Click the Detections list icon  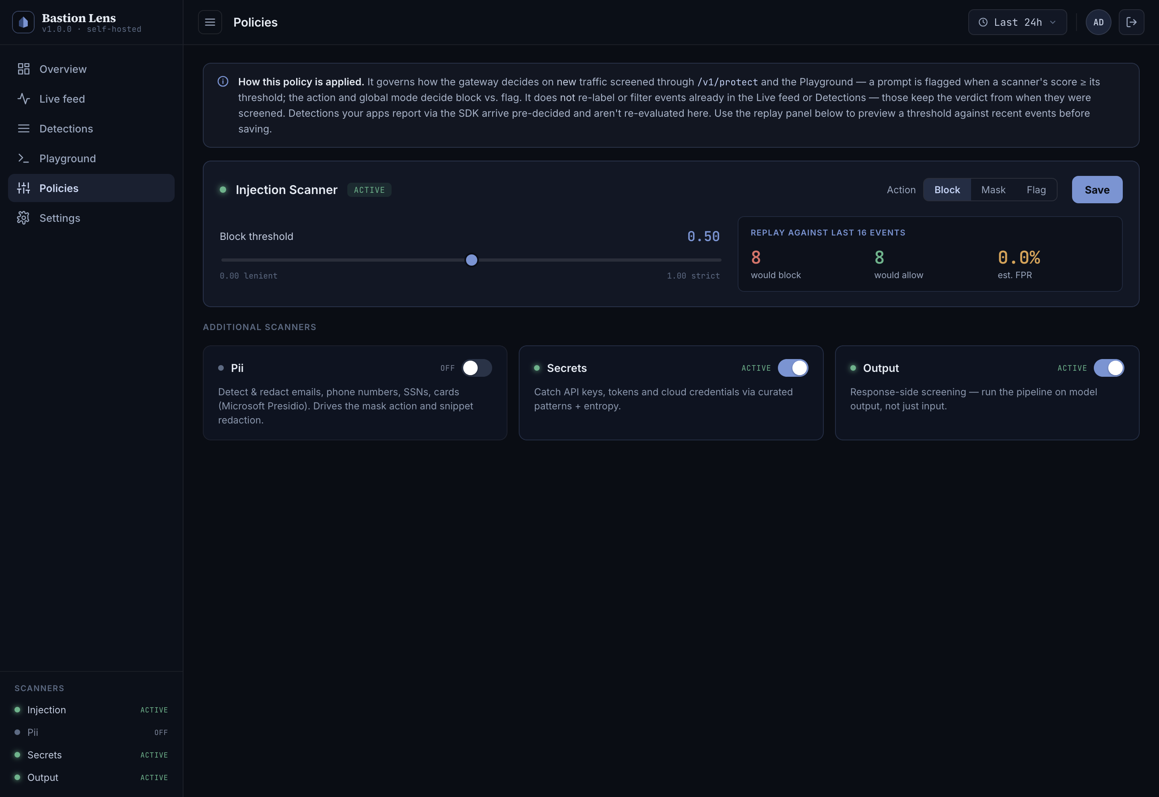tap(23, 128)
